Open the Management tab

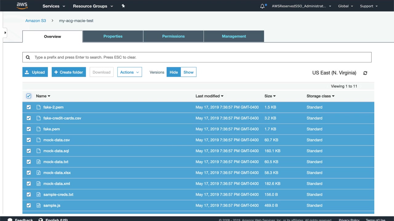[234, 36]
